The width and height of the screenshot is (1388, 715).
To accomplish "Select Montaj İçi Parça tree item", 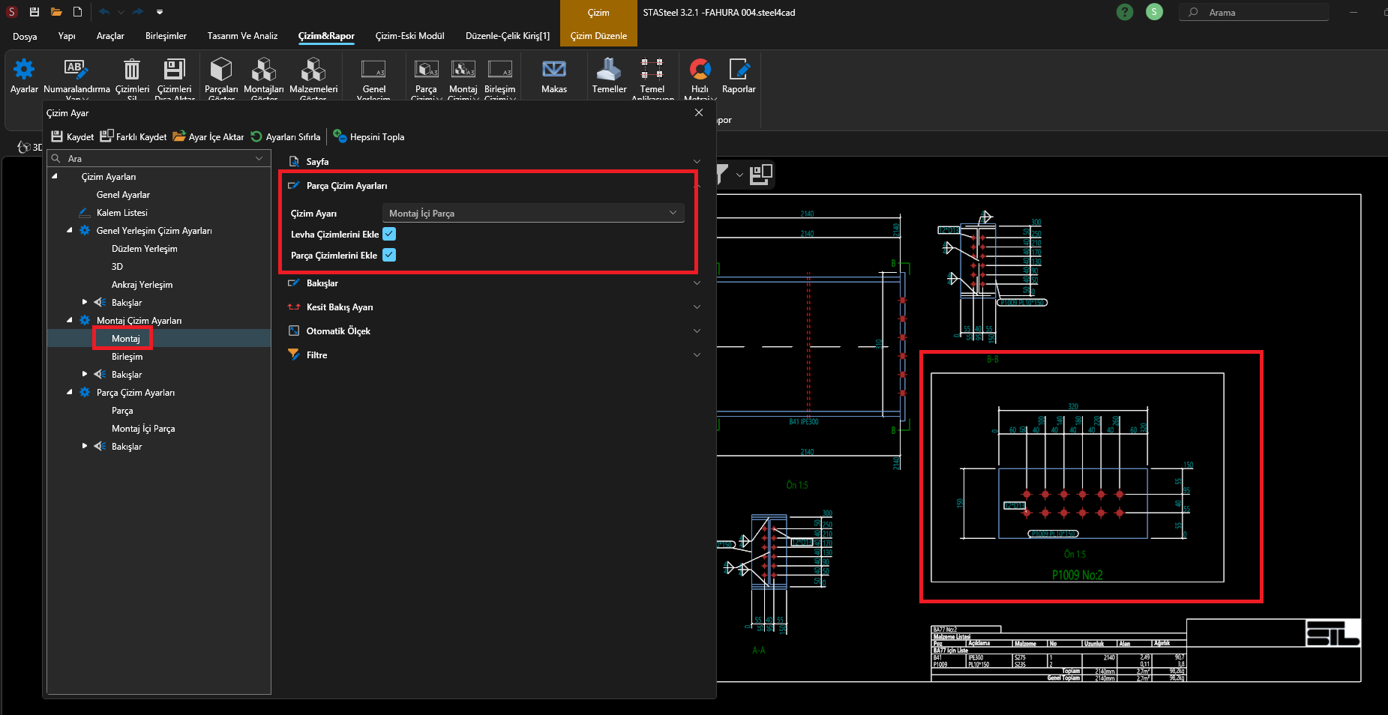I will pyautogui.click(x=143, y=429).
